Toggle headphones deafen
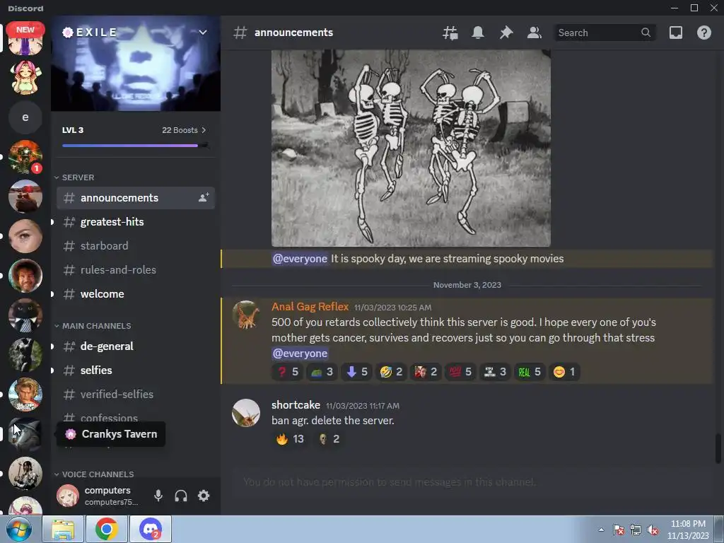 [181, 496]
